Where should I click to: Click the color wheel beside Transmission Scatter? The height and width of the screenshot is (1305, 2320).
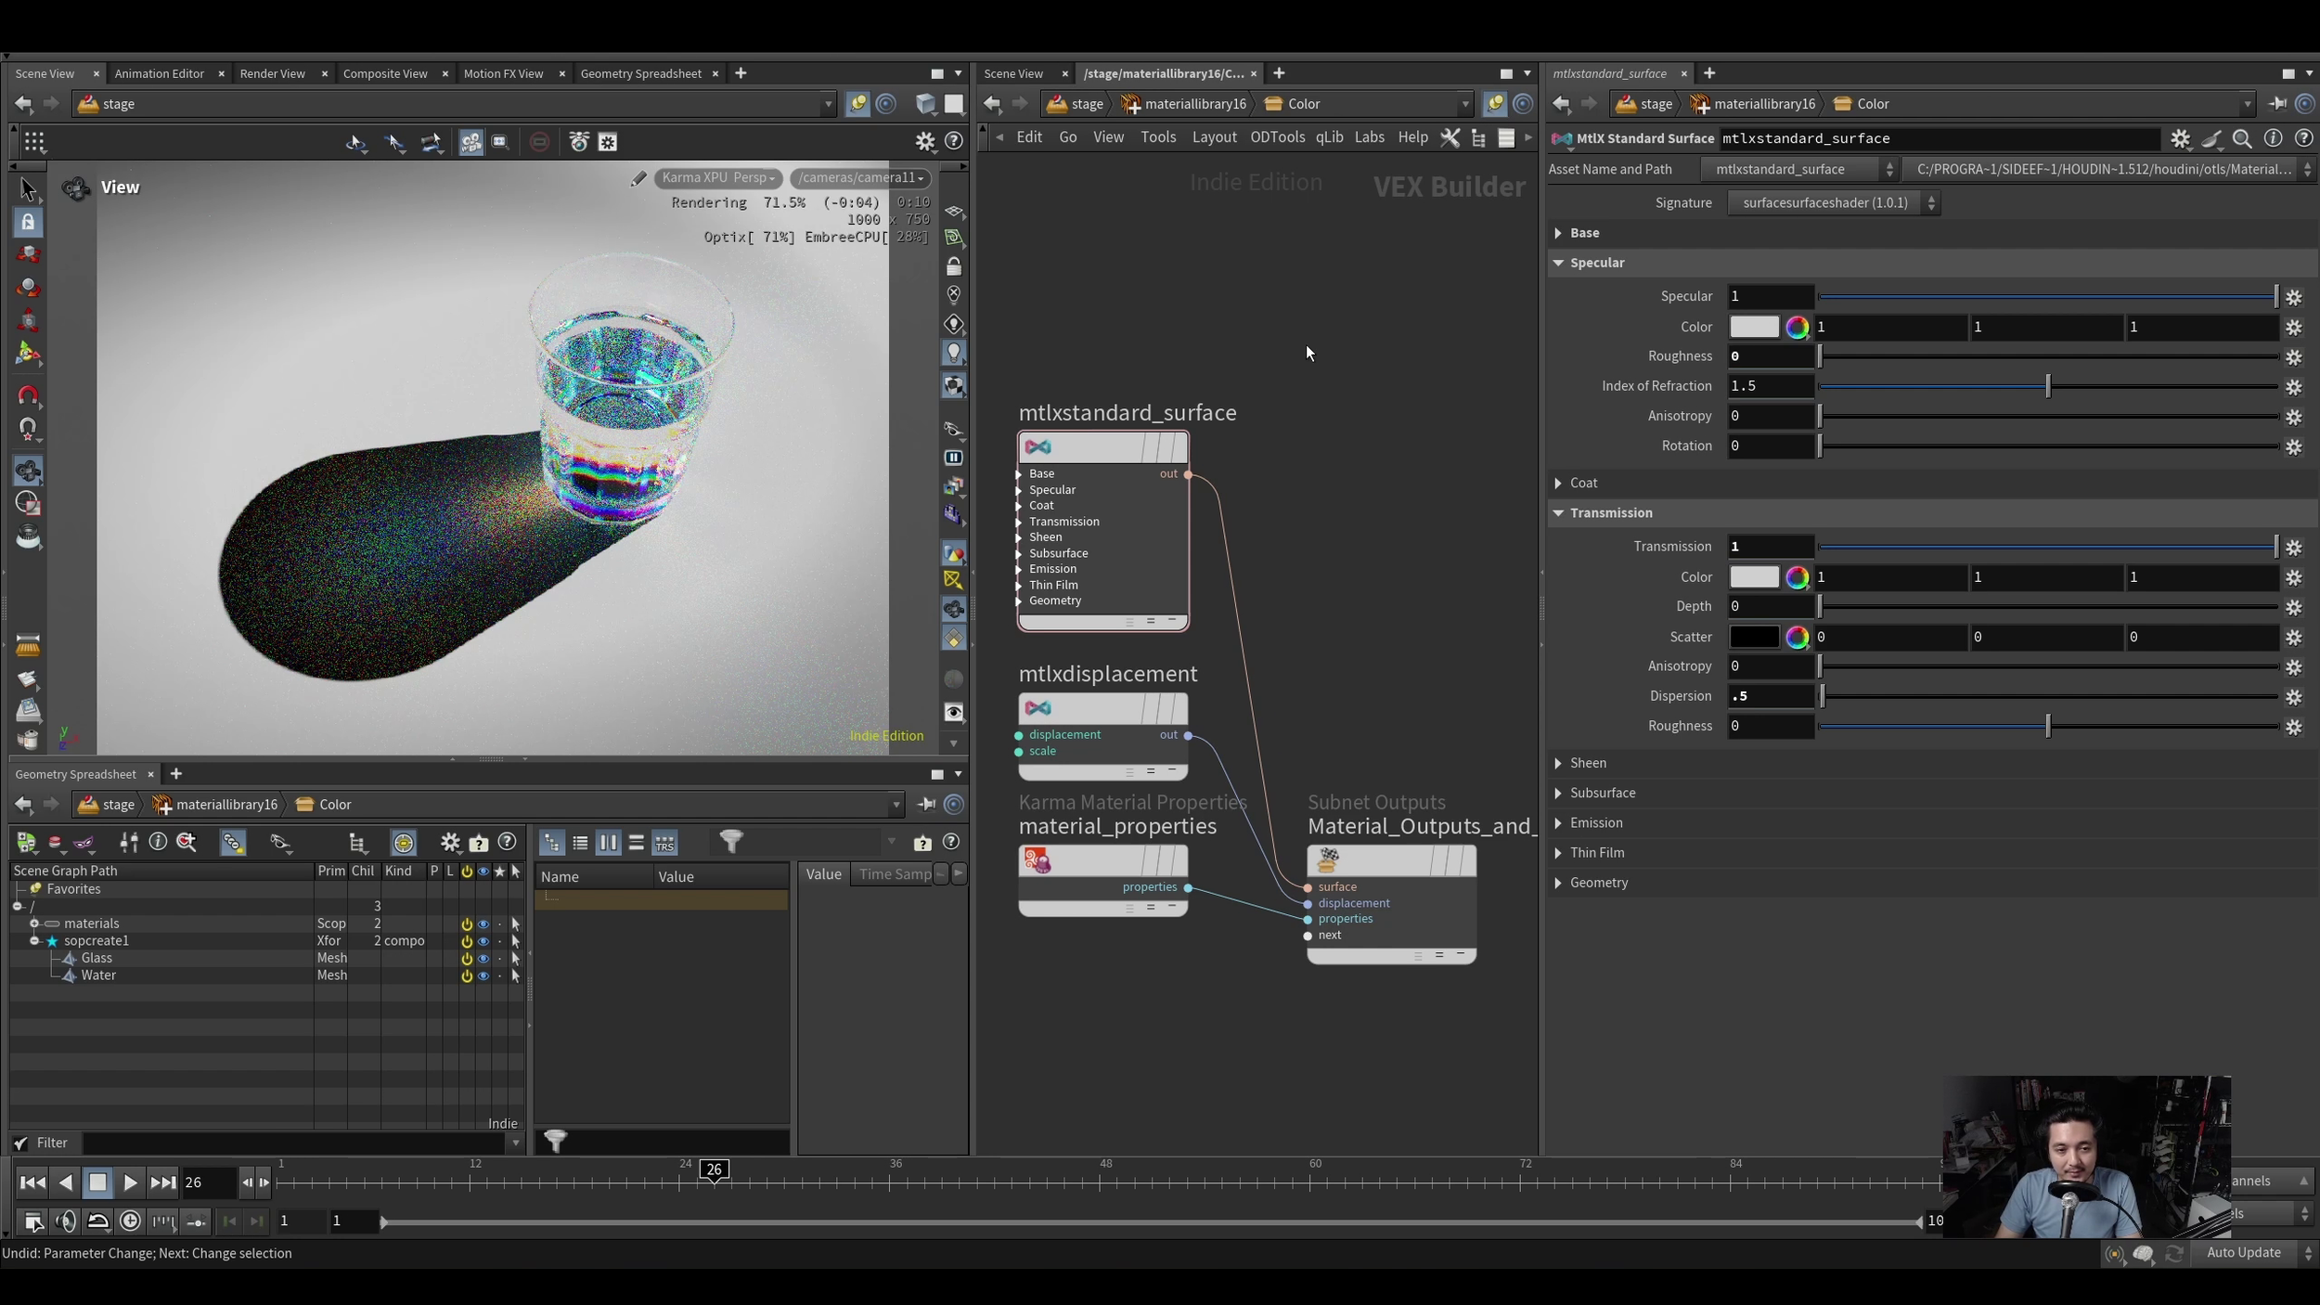1797,637
